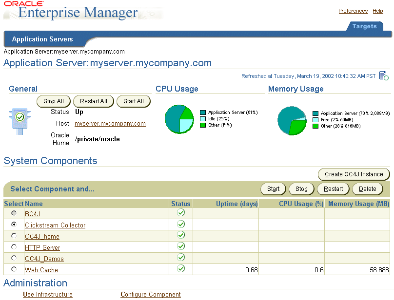
Task: Click the Memory Usage pie chart
Action: pyautogui.click(x=292, y=121)
